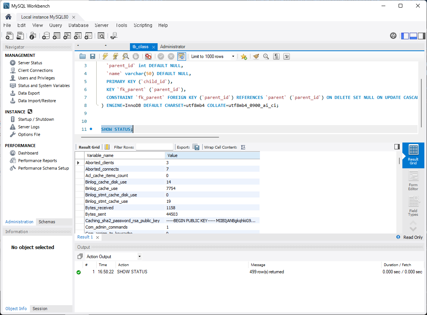Open the Database menu

pyautogui.click(x=78, y=25)
